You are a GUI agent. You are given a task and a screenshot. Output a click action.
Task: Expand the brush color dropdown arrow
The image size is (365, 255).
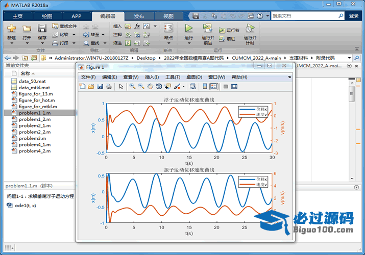tap(183, 87)
